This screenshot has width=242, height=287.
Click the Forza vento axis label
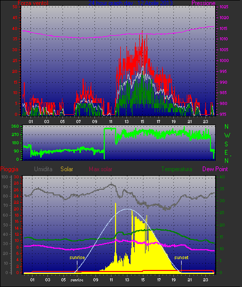coord(33,3)
